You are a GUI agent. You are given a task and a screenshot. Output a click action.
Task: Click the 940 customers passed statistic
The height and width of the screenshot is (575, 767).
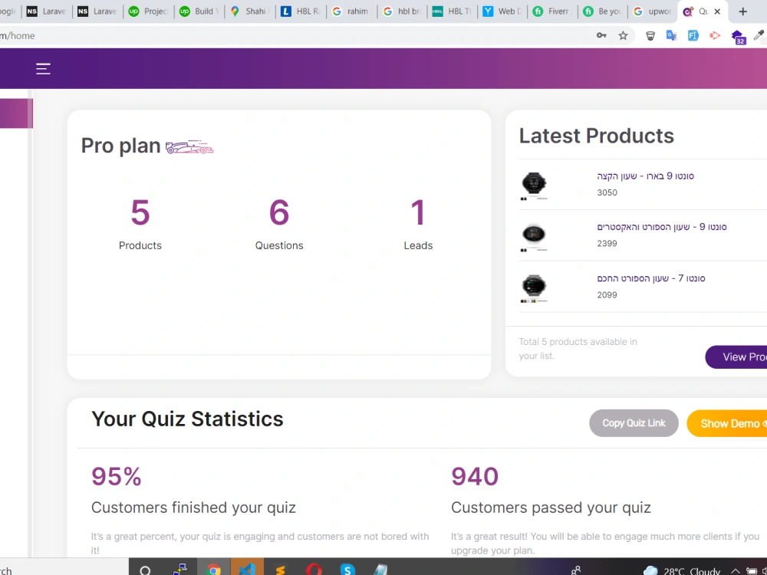click(475, 476)
